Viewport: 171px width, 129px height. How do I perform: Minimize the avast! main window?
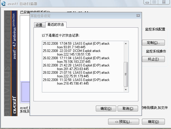[x=147, y=2]
